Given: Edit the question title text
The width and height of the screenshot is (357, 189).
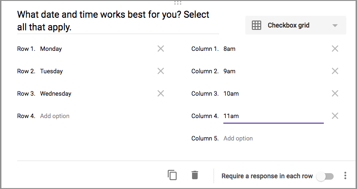Looking at the screenshot, I should [x=113, y=21].
